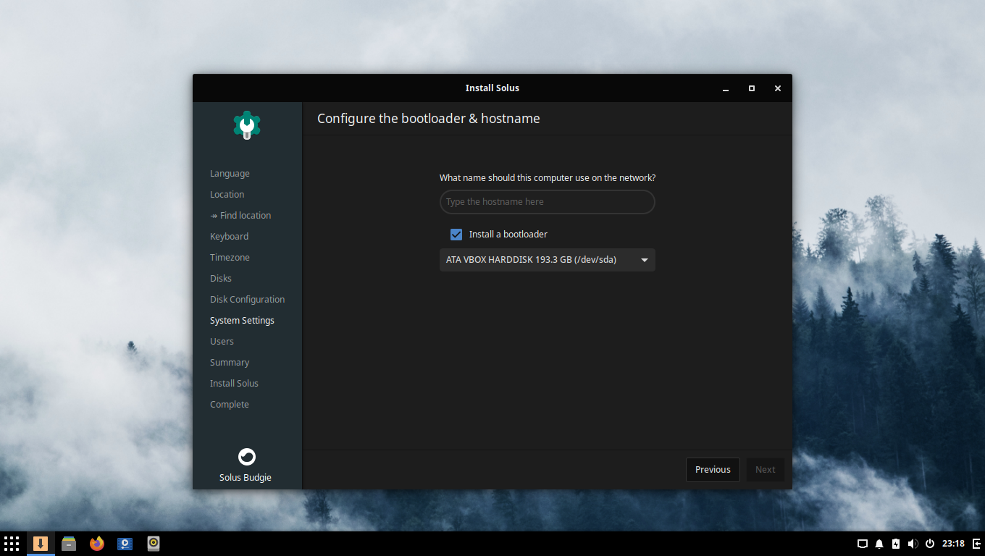
Task: Click the Solus Budgie logo icon
Action: click(x=247, y=457)
